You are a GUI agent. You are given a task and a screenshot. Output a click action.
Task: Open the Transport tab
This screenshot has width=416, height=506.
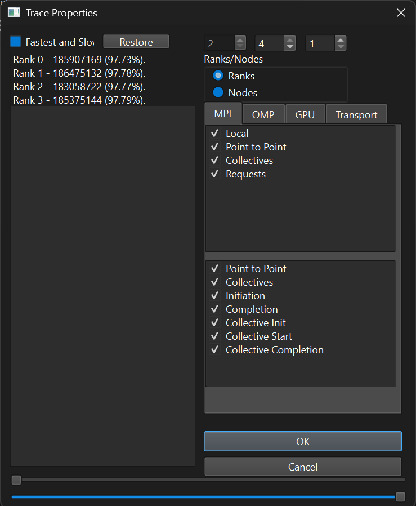(x=356, y=114)
